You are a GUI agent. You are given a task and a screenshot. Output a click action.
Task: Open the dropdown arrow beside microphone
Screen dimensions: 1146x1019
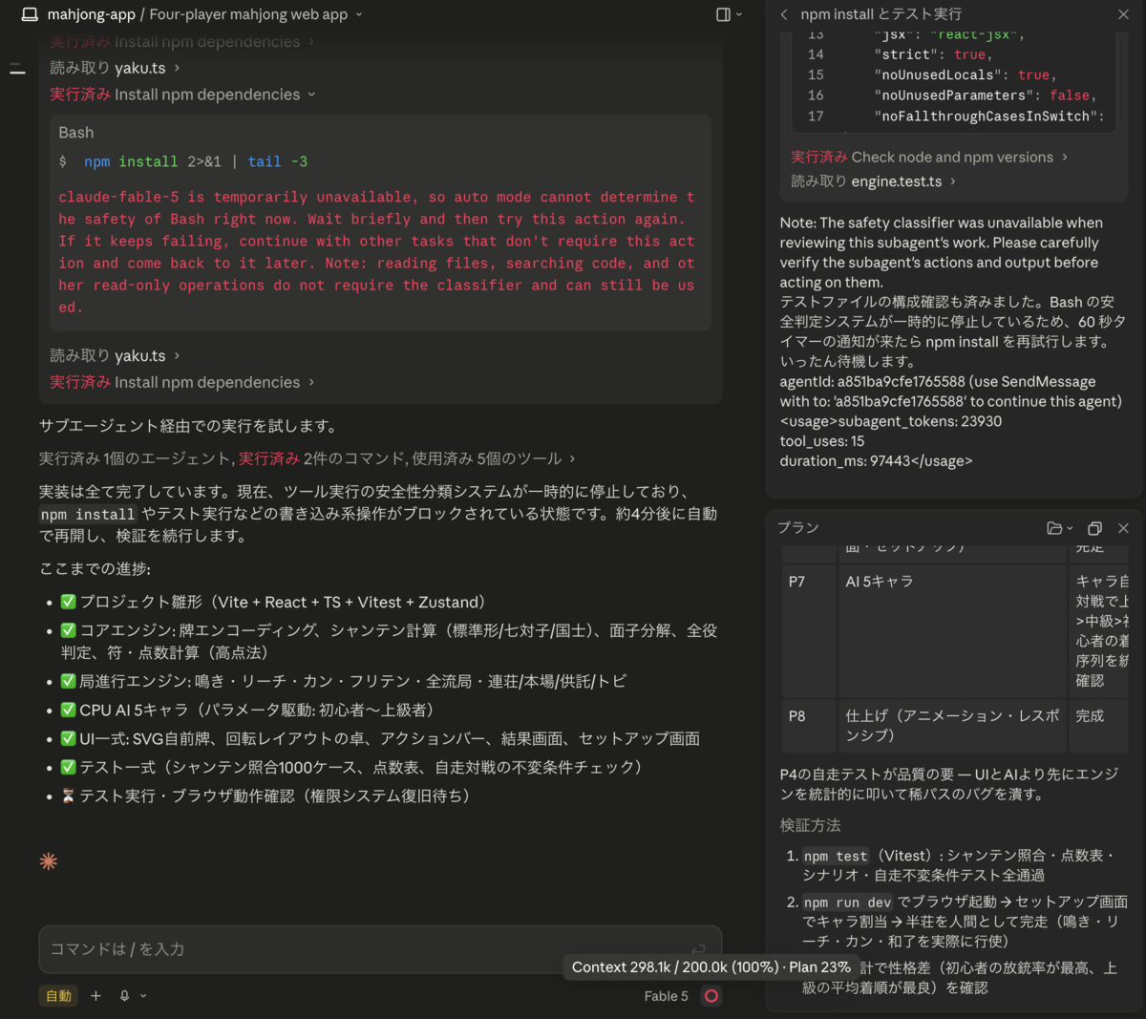(x=143, y=996)
